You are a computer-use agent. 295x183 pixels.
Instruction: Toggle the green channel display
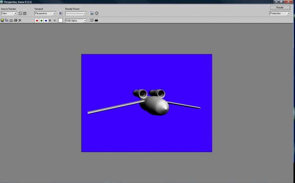41,21
